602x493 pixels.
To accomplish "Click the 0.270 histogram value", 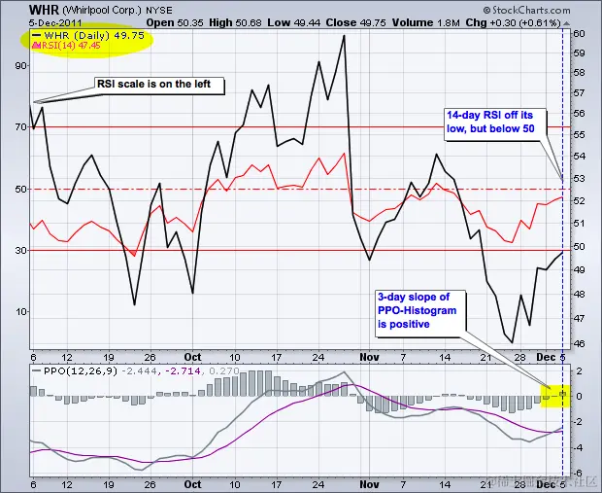I will pos(223,371).
